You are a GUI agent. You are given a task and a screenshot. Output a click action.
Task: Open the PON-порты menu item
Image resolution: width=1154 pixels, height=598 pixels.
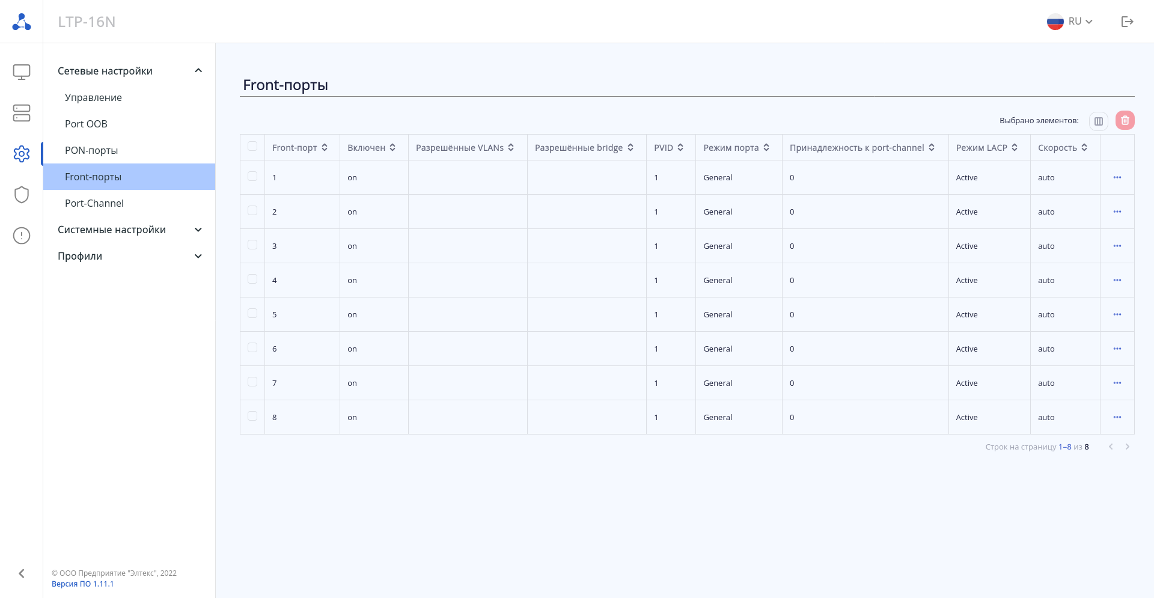tap(129, 150)
